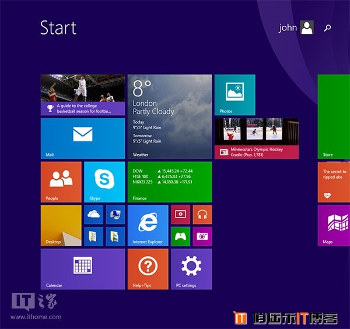This screenshot has height=329, width=350.
Task: Open 'The secret to ripped abs' health tile
Action: [x=334, y=182]
